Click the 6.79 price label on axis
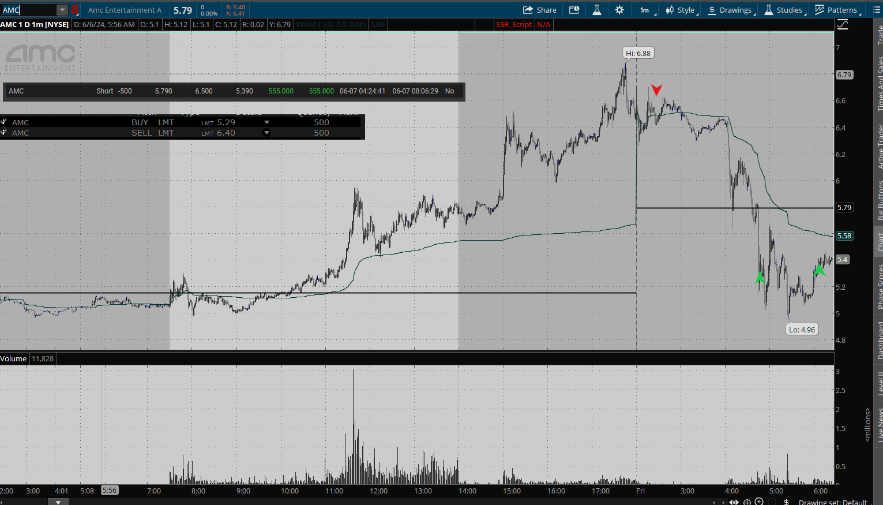The image size is (883, 505). point(844,74)
